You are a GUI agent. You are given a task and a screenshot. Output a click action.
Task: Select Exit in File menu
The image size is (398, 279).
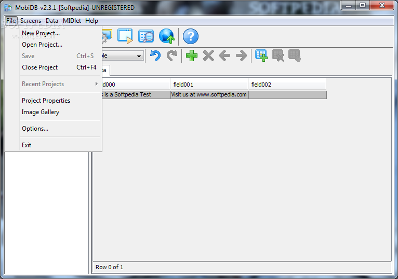pyautogui.click(x=61, y=145)
